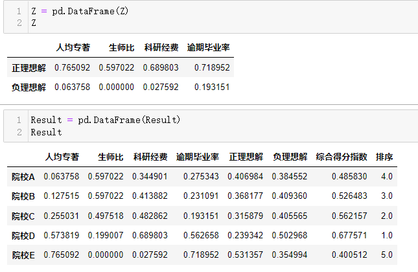Click row label '院校B'
418x272 pixels.
[23, 196]
